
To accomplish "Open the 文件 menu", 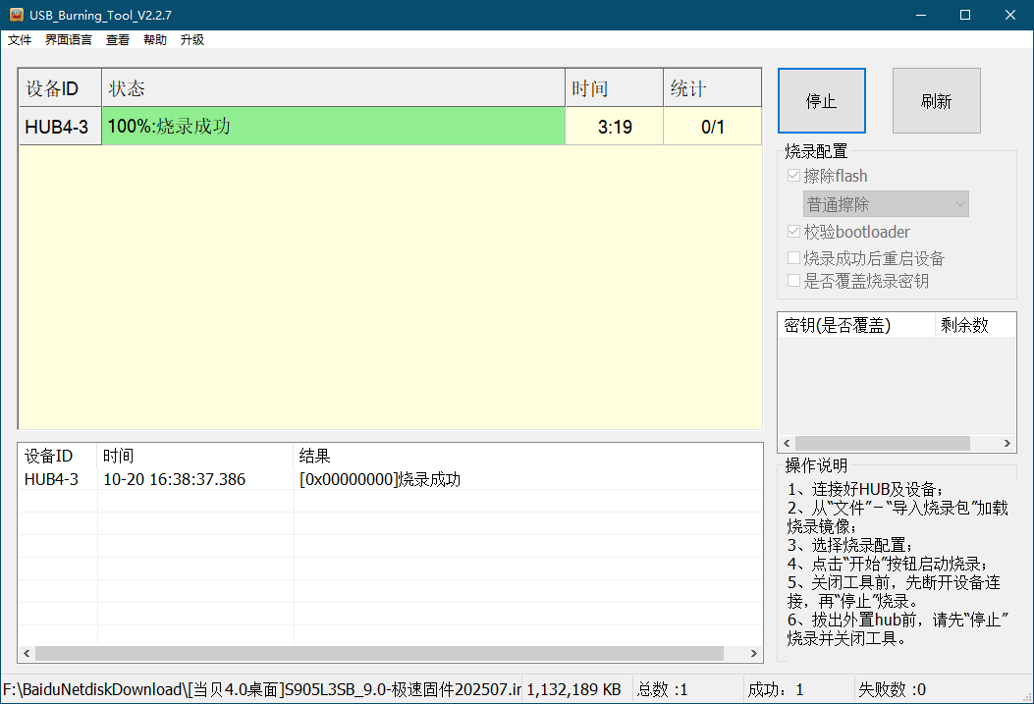I will coord(20,39).
